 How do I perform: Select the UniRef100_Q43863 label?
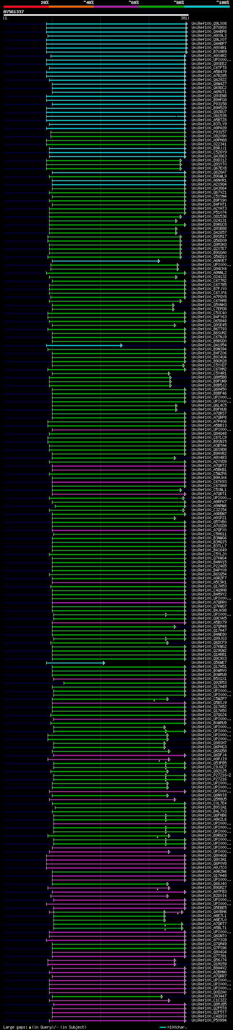[209, 156]
